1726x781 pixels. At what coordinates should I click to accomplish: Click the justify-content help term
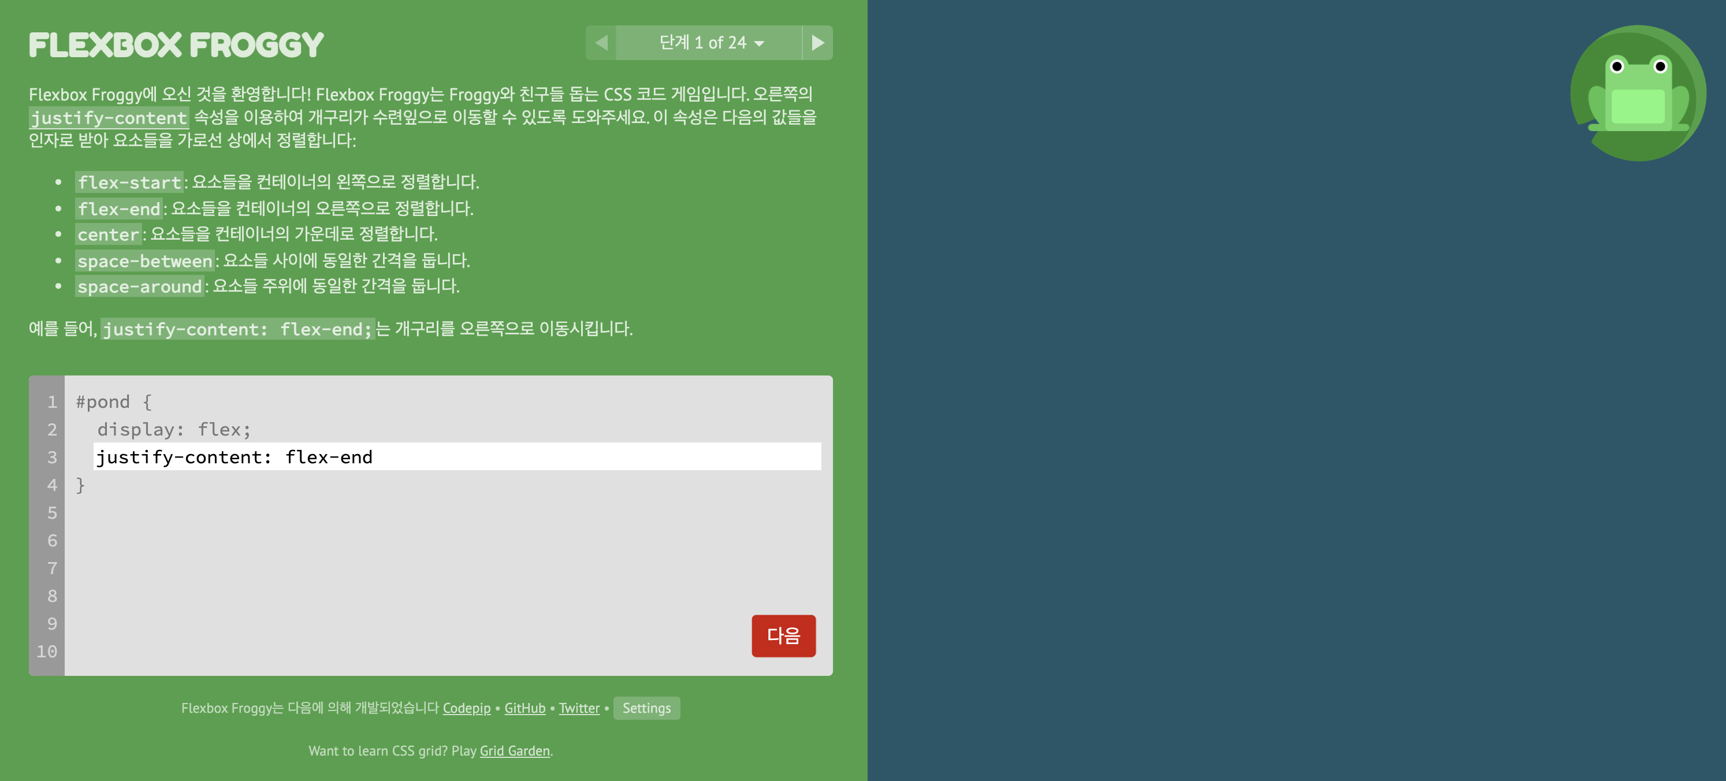[109, 118]
